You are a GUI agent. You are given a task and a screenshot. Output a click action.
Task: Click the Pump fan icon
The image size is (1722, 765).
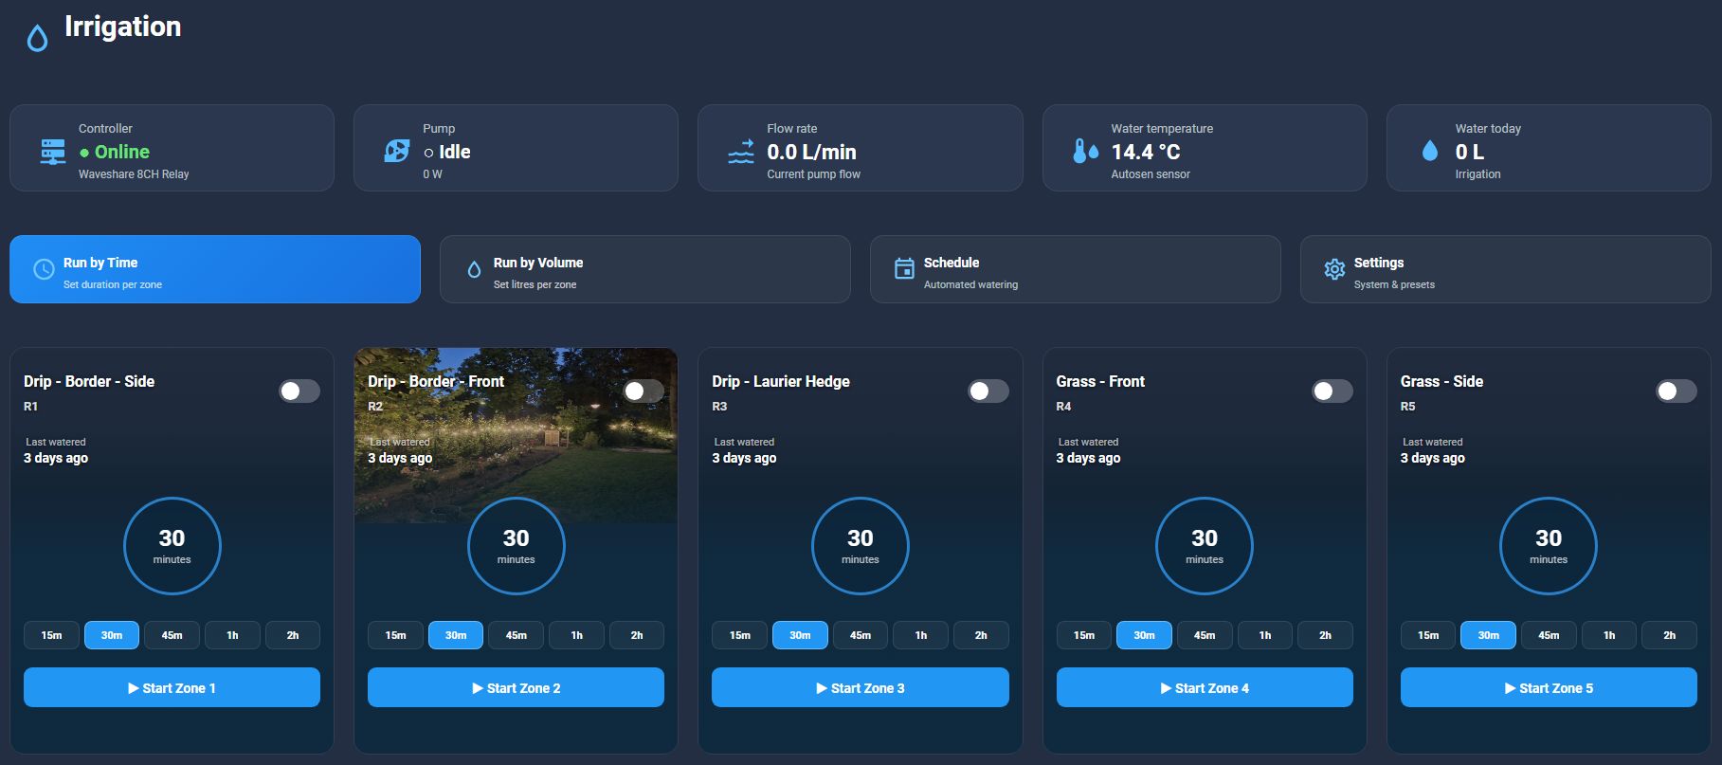[x=397, y=151]
